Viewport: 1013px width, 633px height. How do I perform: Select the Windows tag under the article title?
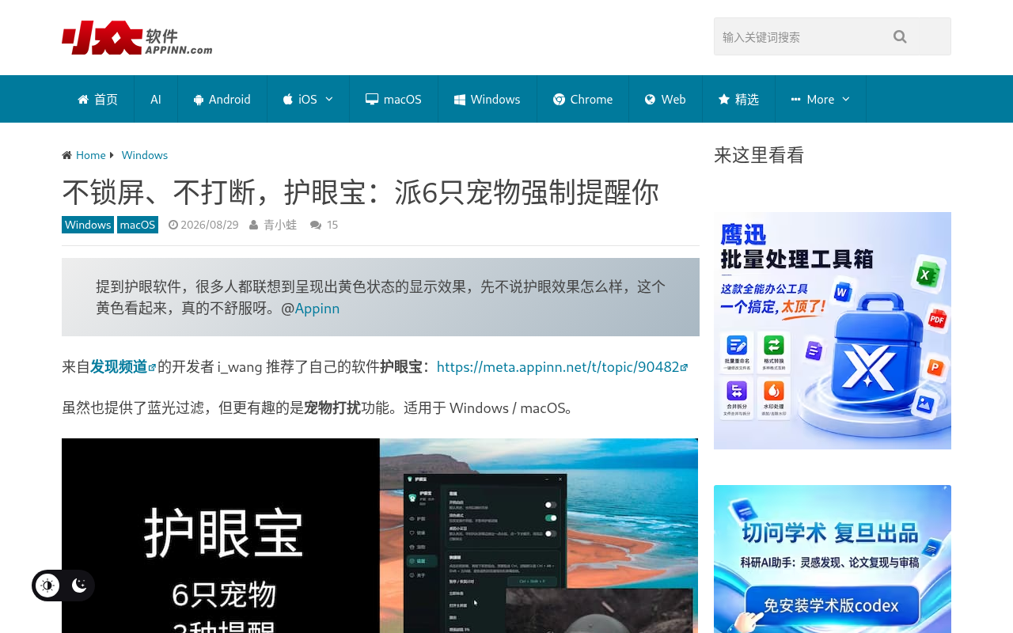tap(88, 225)
